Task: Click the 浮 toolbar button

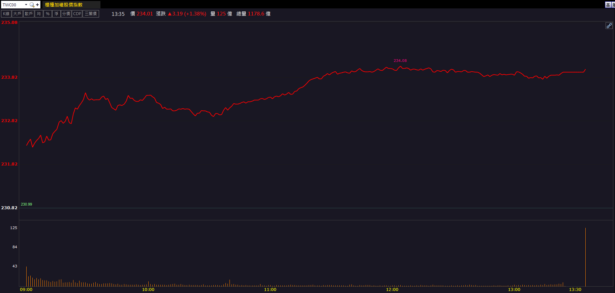Action: pyautogui.click(x=56, y=14)
